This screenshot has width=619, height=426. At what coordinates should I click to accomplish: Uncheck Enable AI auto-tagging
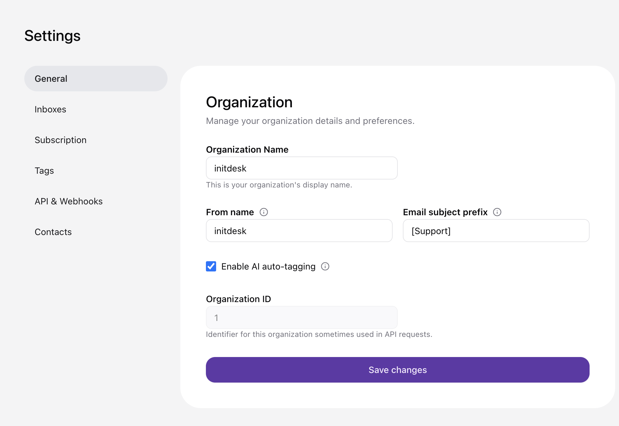click(x=211, y=266)
